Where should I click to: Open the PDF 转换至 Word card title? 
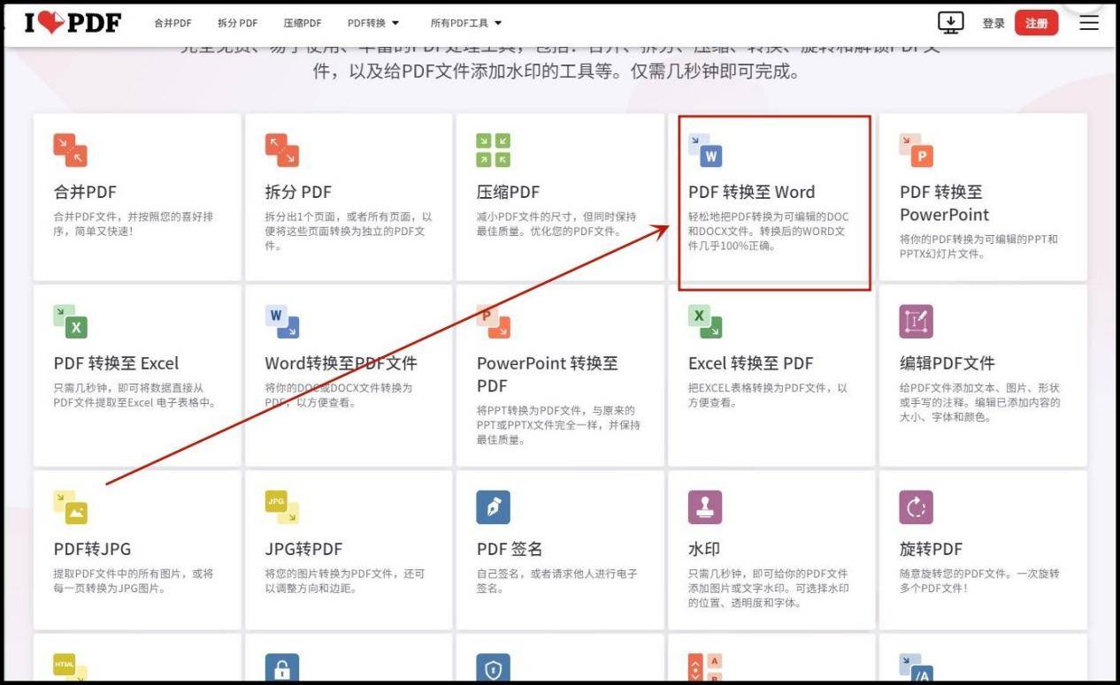pyautogui.click(x=751, y=192)
